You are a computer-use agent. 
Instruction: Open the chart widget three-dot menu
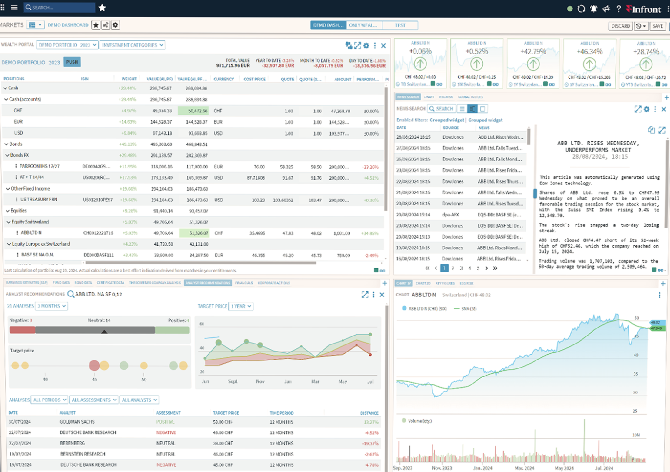coord(659,295)
